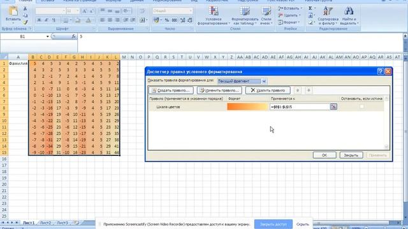Click the Align Text Right icon

(117, 20)
